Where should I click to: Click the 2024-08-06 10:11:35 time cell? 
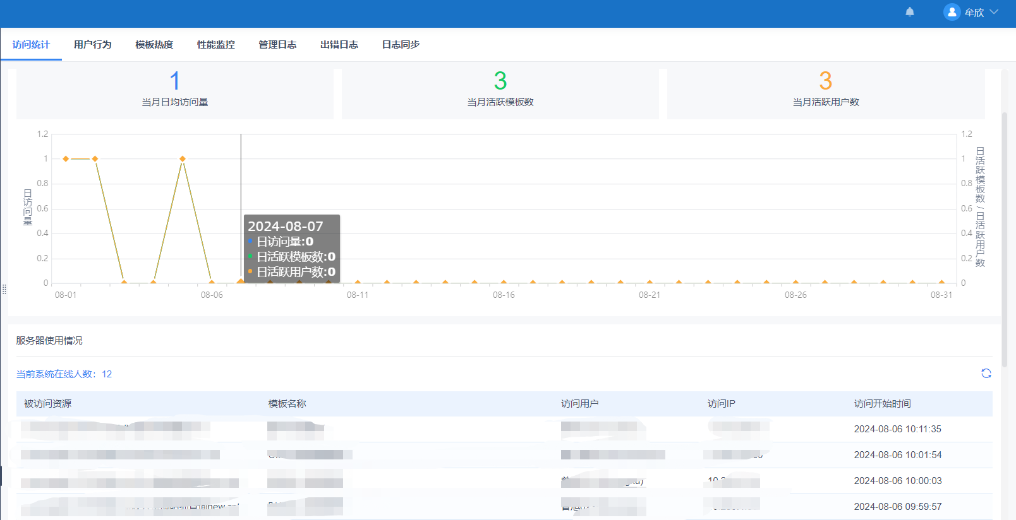click(x=898, y=429)
